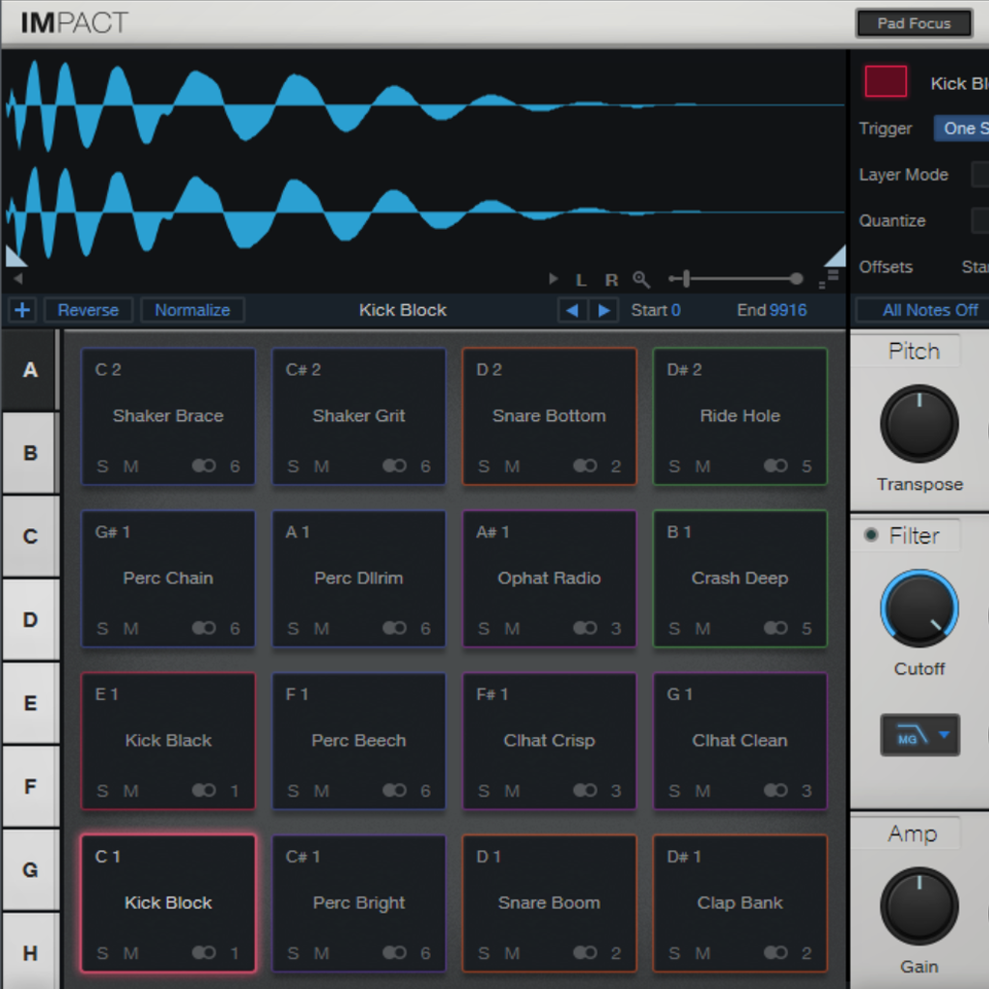989x989 pixels.
Task: Open the Trigger mode dropdown
Action: pyautogui.click(x=961, y=128)
